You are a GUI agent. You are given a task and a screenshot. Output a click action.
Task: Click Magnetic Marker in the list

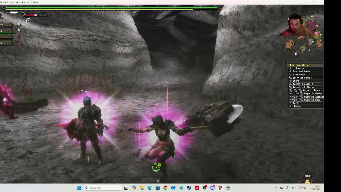(x=313, y=94)
